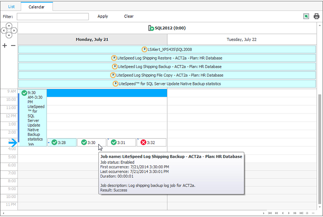Image resolution: width=323 pixels, height=217 pixels.
Task: Clear the filter
Action: point(129,16)
